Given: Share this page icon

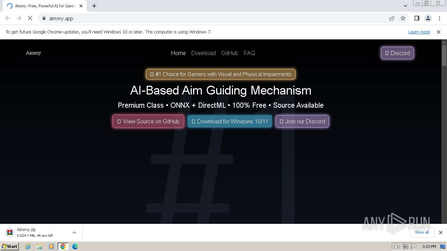Looking at the screenshot, I should pyautogui.click(x=392, y=18).
